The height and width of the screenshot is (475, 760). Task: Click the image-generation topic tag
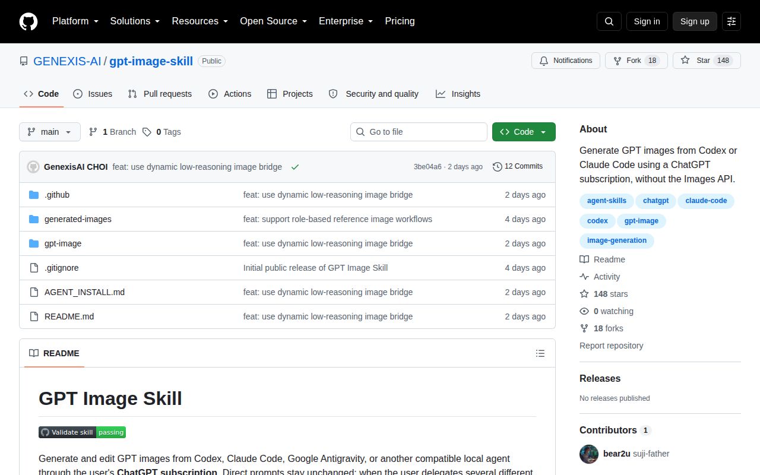point(617,240)
